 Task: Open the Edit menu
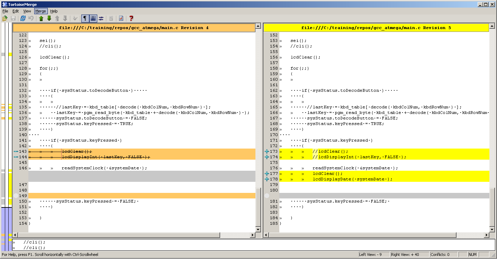click(x=16, y=11)
